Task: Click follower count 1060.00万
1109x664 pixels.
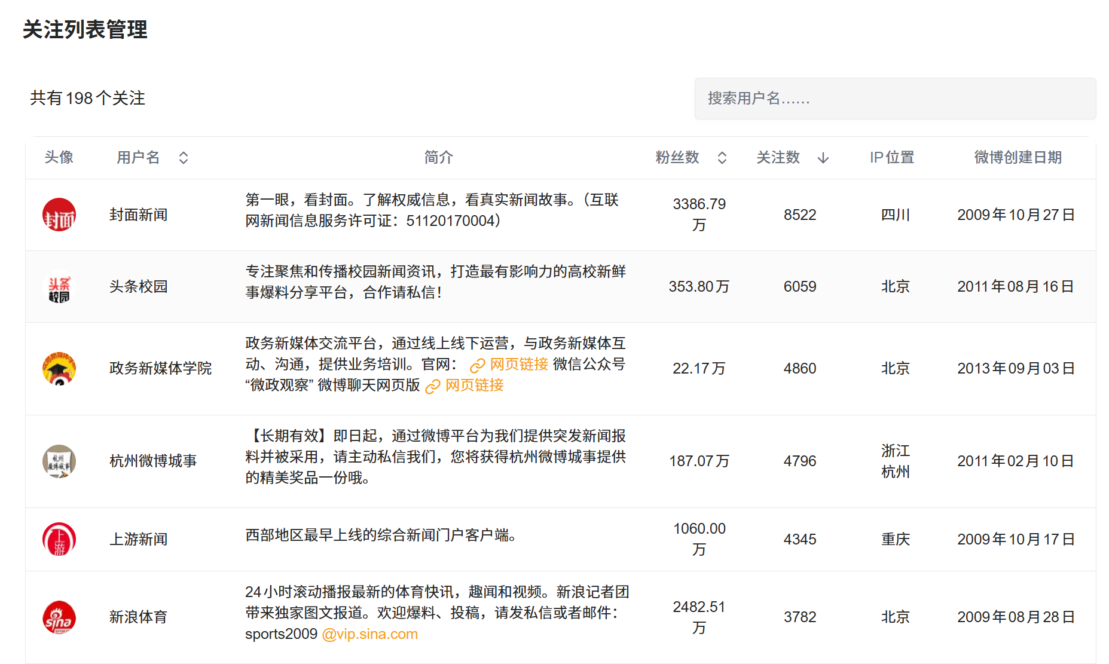Action: 699,539
